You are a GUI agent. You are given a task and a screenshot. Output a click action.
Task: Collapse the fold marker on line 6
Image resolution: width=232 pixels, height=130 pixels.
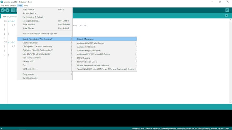6,42
